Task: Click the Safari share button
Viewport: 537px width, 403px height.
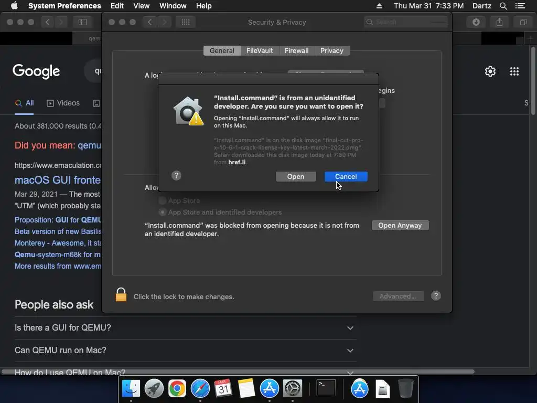Action: tap(500, 22)
